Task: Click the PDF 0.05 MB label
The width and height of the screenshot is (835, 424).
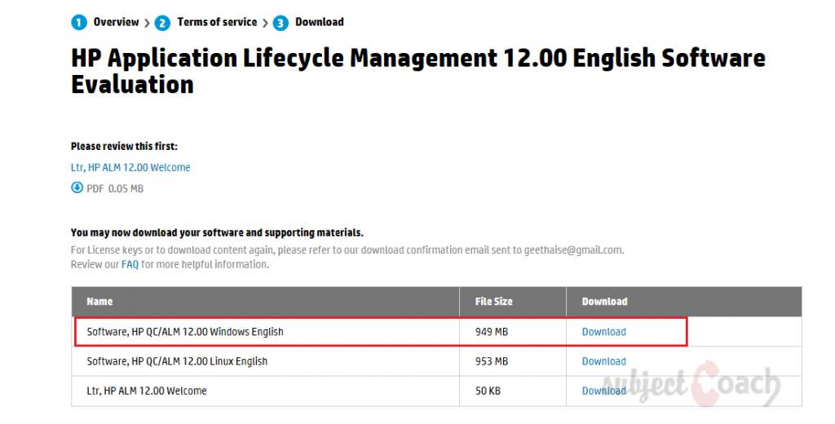Action: tap(115, 188)
